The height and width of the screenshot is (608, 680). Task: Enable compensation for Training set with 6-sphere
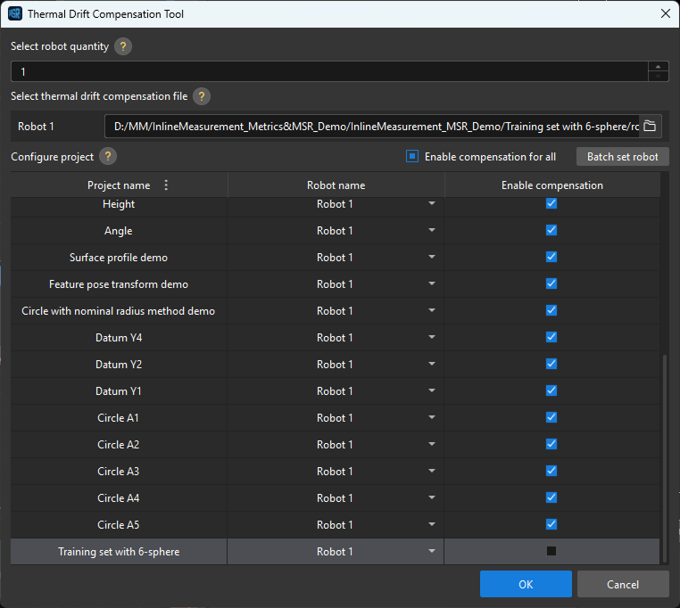pos(551,552)
